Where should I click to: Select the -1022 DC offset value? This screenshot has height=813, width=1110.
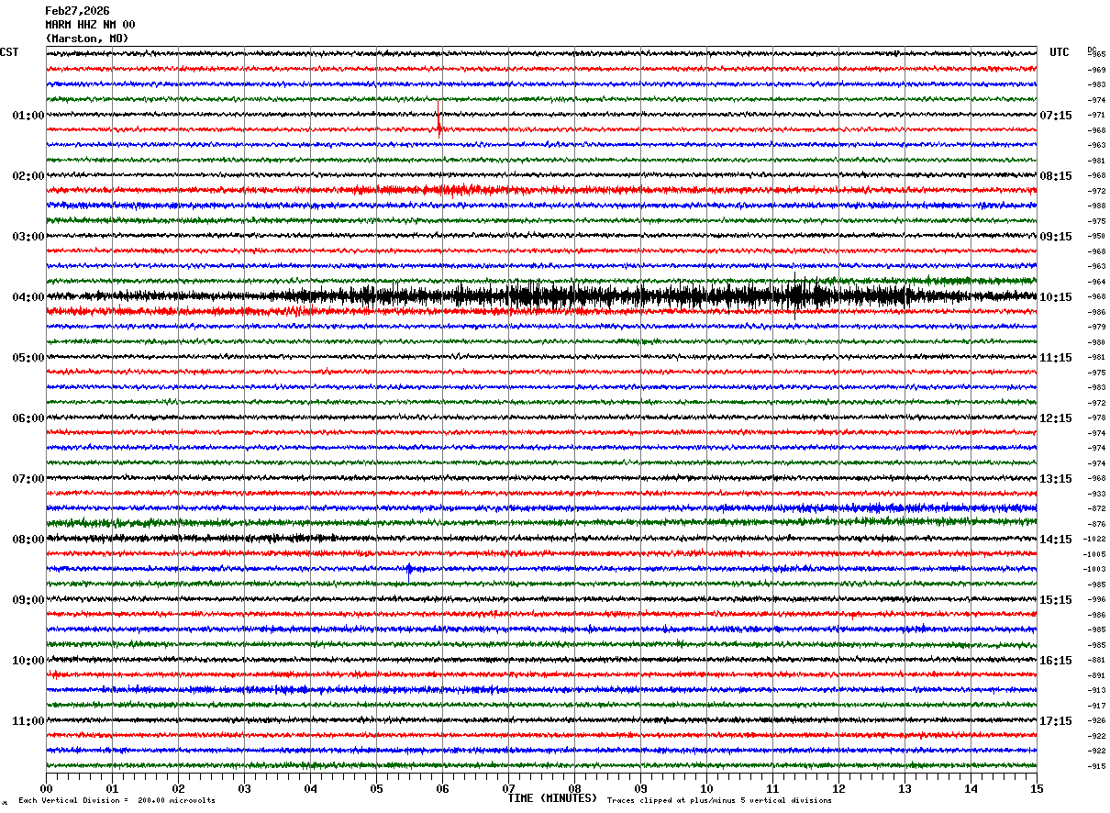[x=1094, y=539]
